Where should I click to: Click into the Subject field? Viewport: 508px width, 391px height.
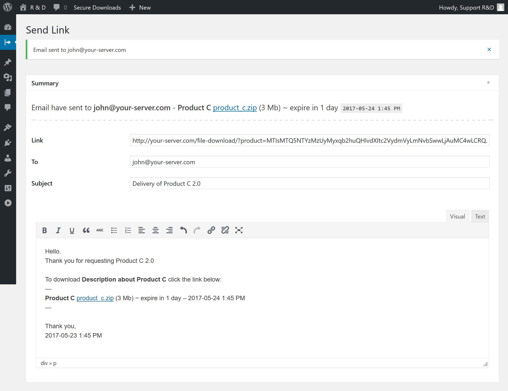click(309, 183)
